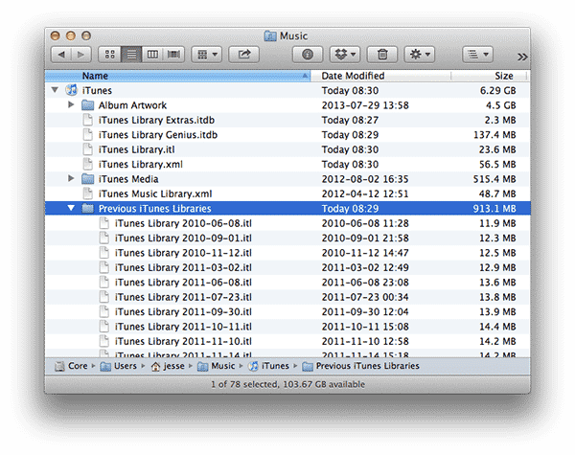The height and width of the screenshot is (455, 575).
Task: Switch to list view
Action: tap(131, 55)
